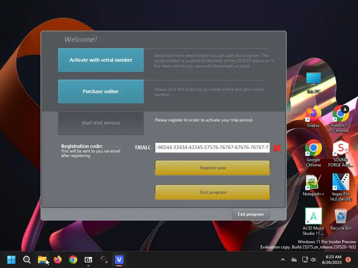Click the network status tray icon
Viewport: 358px width, 268px height.
pyautogui.click(x=305, y=260)
